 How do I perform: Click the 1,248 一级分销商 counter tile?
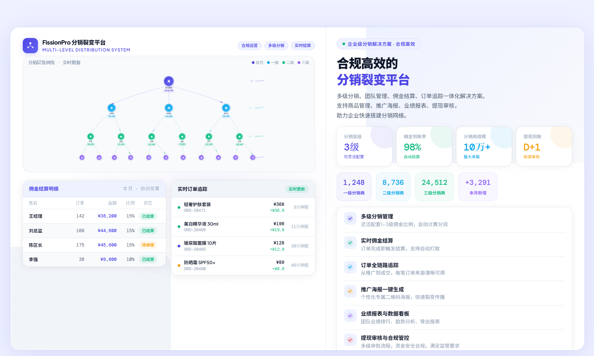point(354,187)
